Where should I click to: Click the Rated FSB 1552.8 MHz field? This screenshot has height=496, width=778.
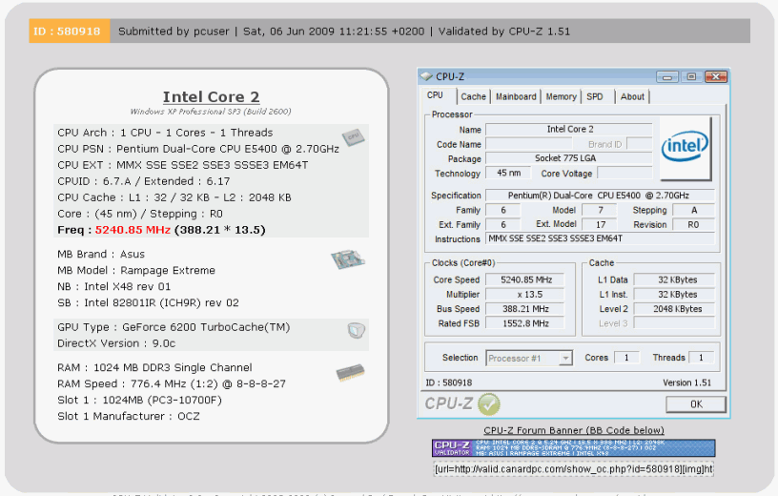click(x=525, y=323)
